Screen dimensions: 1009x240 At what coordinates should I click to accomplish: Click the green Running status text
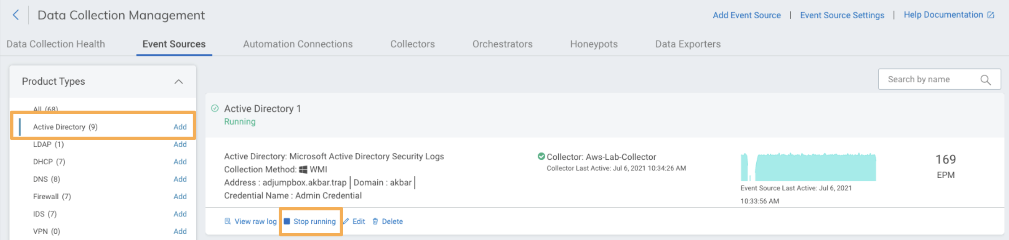[240, 122]
